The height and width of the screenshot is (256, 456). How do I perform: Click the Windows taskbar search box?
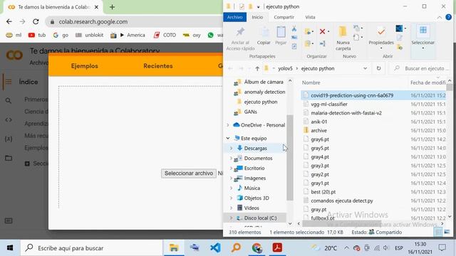tap(92, 248)
